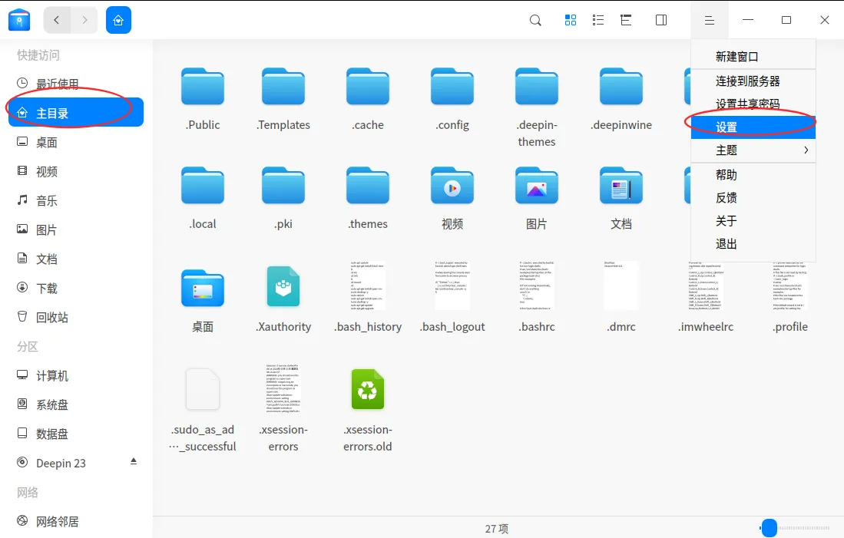
Task: Select the .xsession-errors.old file icon
Action: click(367, 389)
